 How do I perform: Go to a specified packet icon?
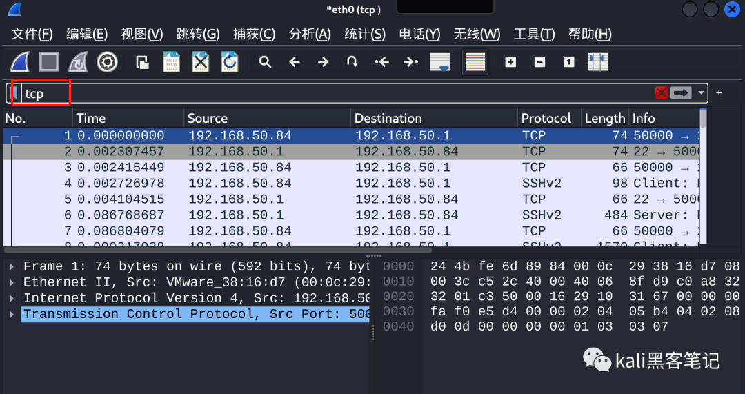[352, 62]
